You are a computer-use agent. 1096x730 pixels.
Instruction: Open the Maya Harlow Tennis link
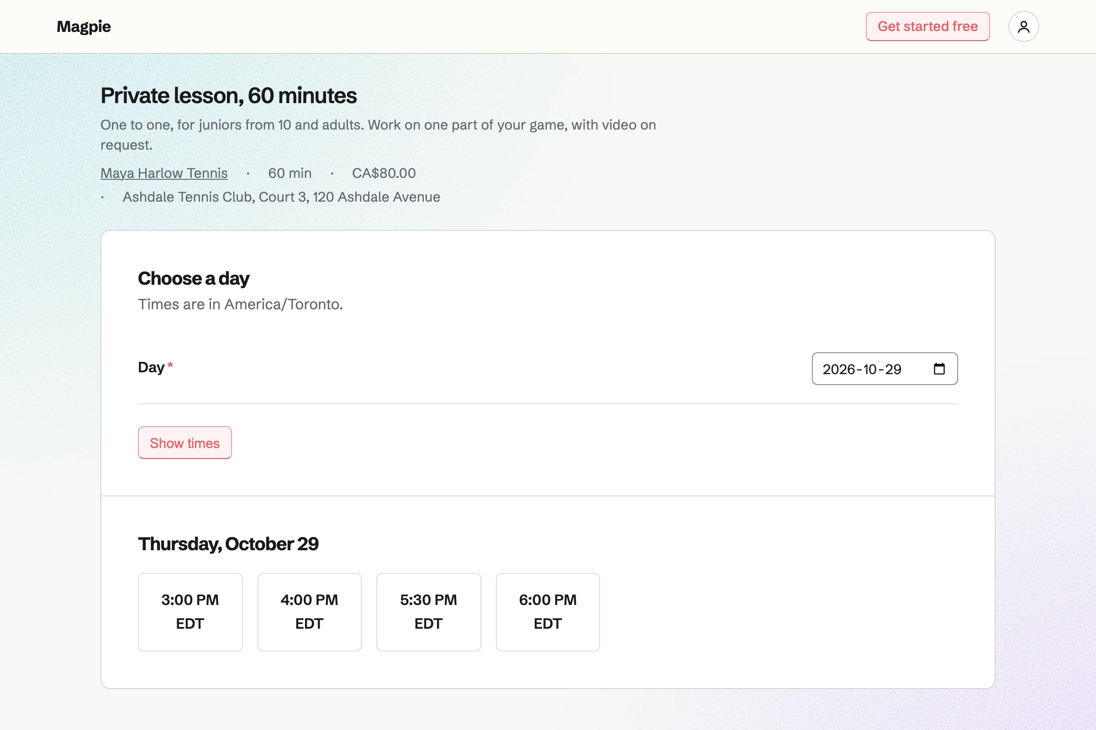click(x=164, y=173)
